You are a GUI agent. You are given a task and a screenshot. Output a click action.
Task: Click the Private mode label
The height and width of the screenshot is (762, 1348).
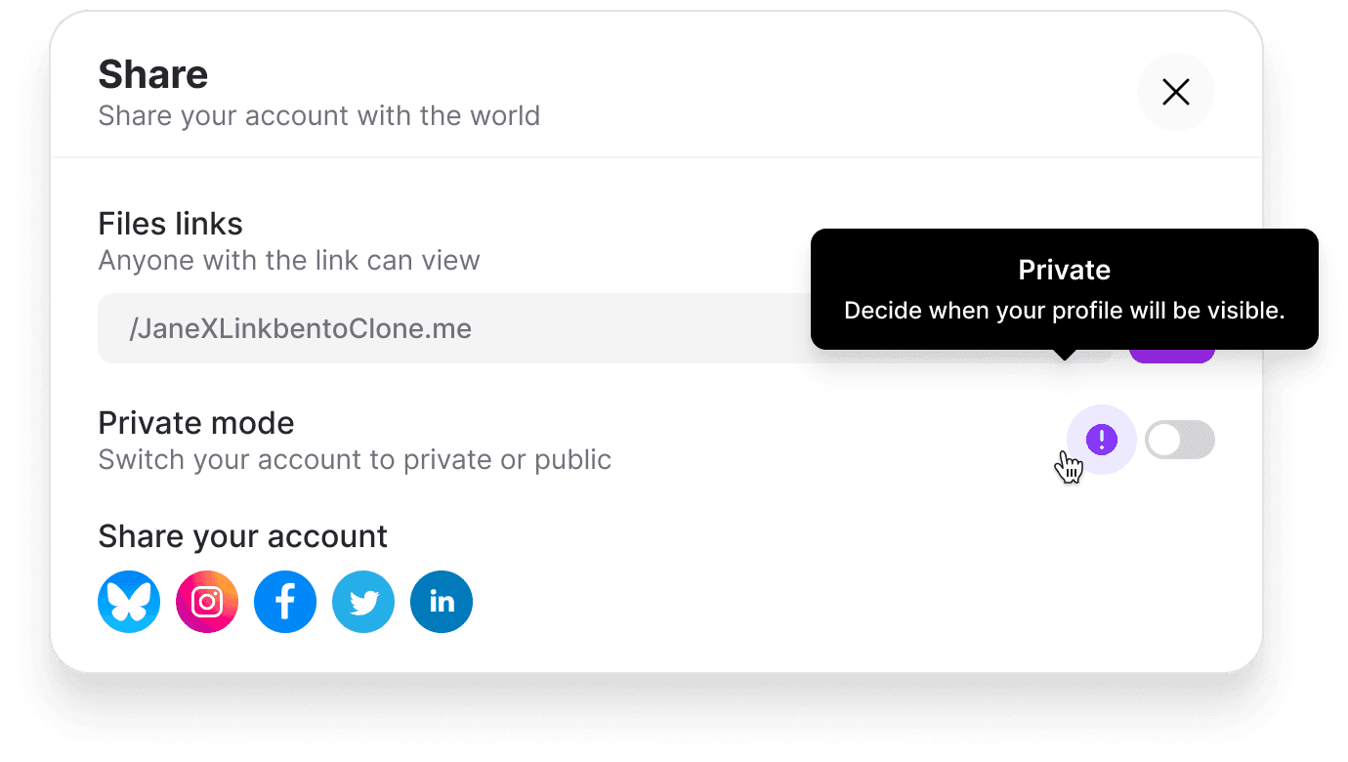point(195,422)
